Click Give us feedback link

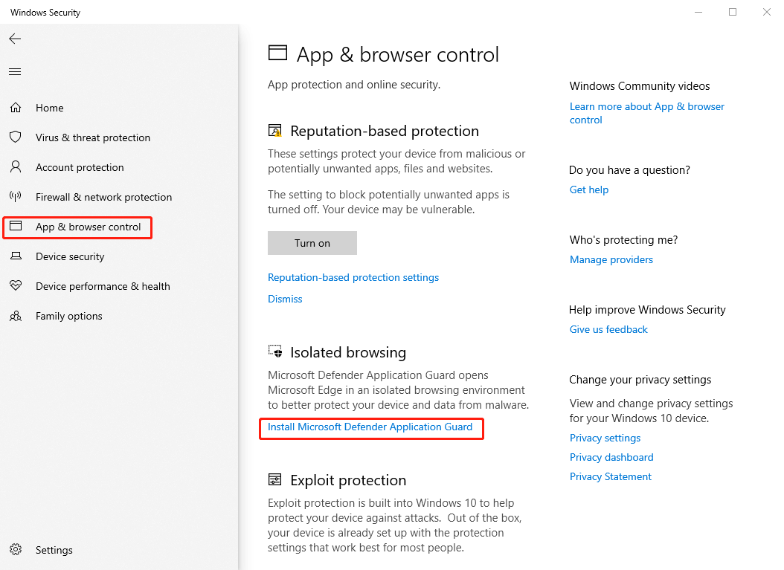pyautogui.click(x=608, y=329)
